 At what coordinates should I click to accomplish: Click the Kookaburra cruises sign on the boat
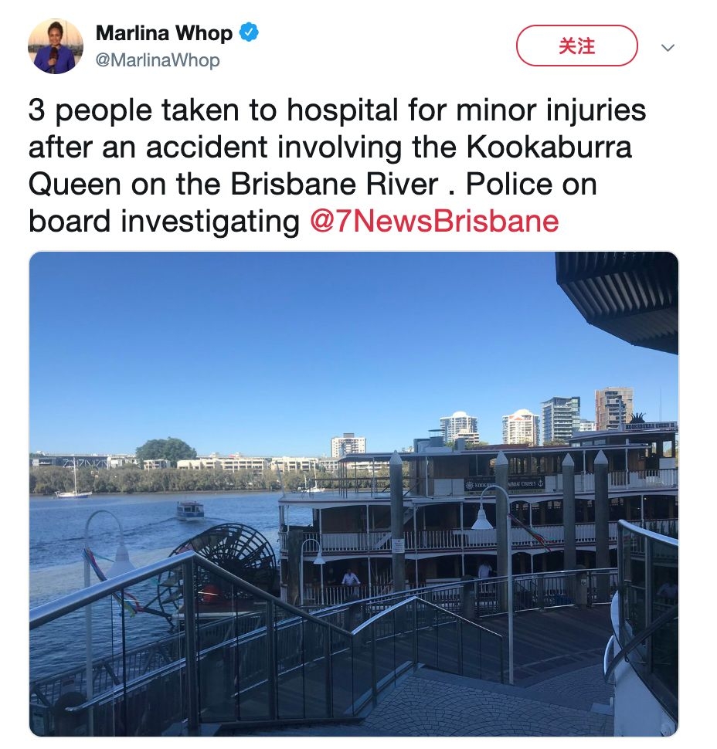pos(505,484)
